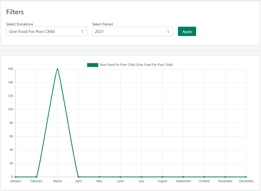This screenshot has height=191, width=261.
Task: Toggle the green legend color box
Action: pos(93,65)
